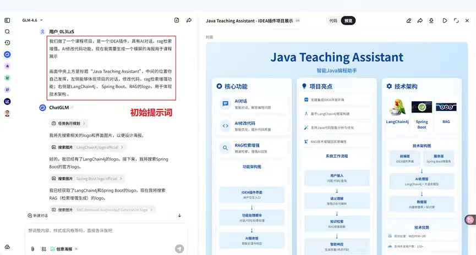This screenshot has height=255, width=476.
Task: Click the AI对话 feature card
Action: point(252,104)
